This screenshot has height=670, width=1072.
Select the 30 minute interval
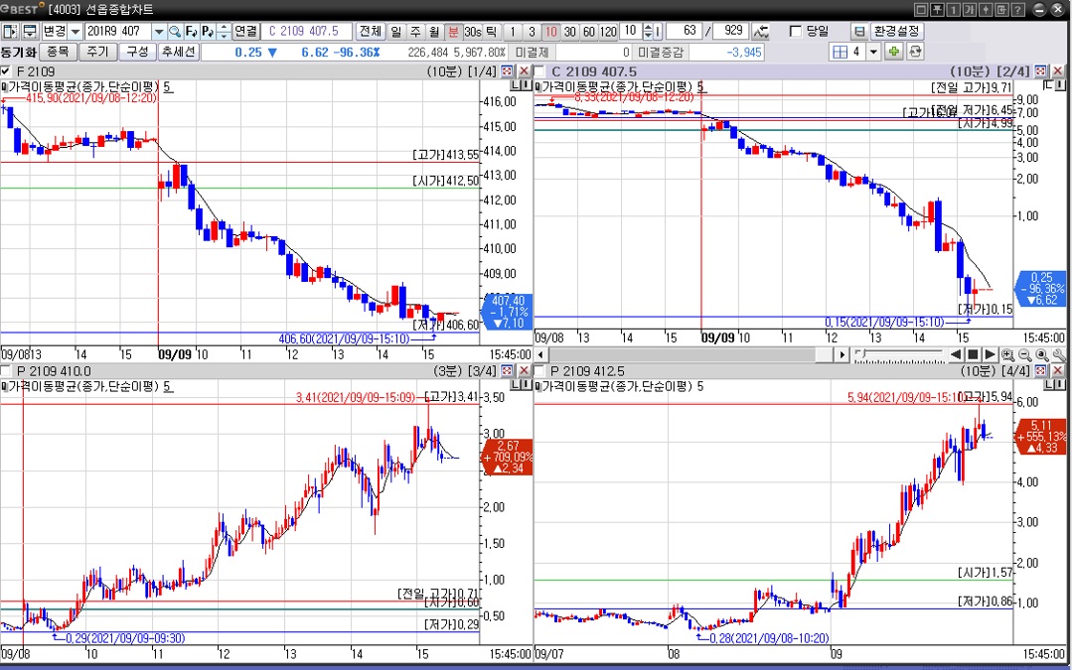(569, 32)
